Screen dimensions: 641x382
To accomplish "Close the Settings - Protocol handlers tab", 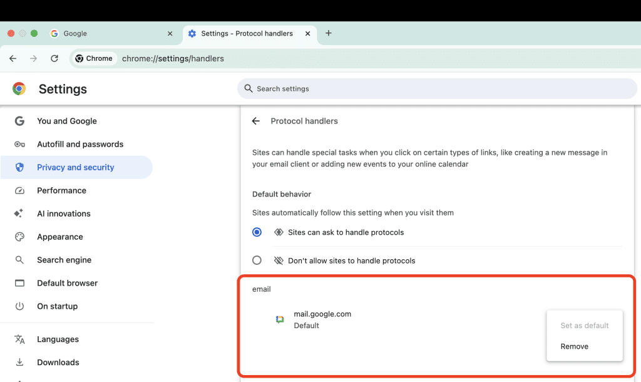I will (x=306, y=34).
